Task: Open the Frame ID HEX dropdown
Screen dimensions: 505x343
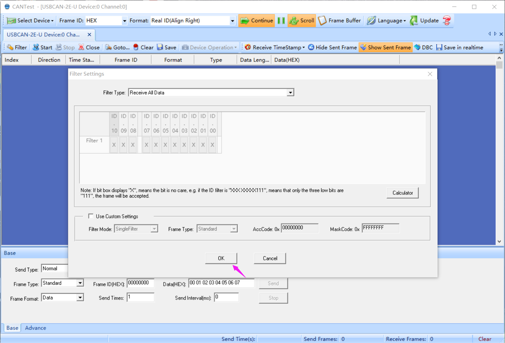Action: pyautogui.click(x=124, y=21)
